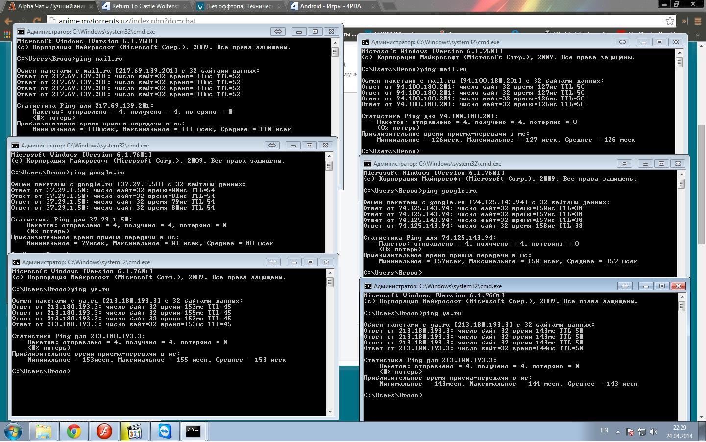Image resolution: width=706 pixels, height=442 pixels.
Task: Open the clock showing 22:29
Action: (679, 431)
